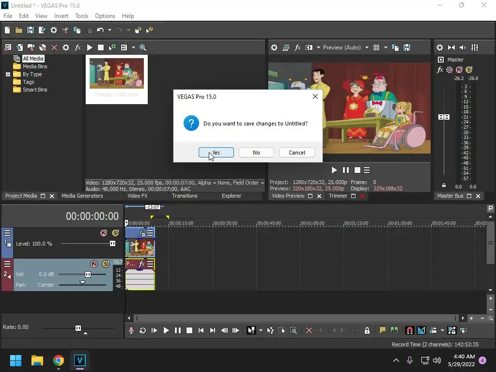Image resolution: width=496 pixels, height=372 pixels.
Task: Click Play in the timeline transport bar
Action: pos(166,330)
